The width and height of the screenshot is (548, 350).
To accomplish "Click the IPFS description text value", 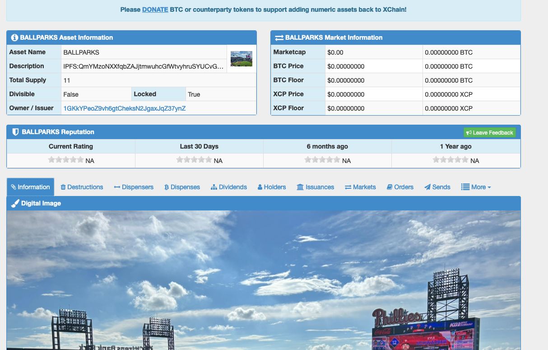I will [x=144, y=66].
